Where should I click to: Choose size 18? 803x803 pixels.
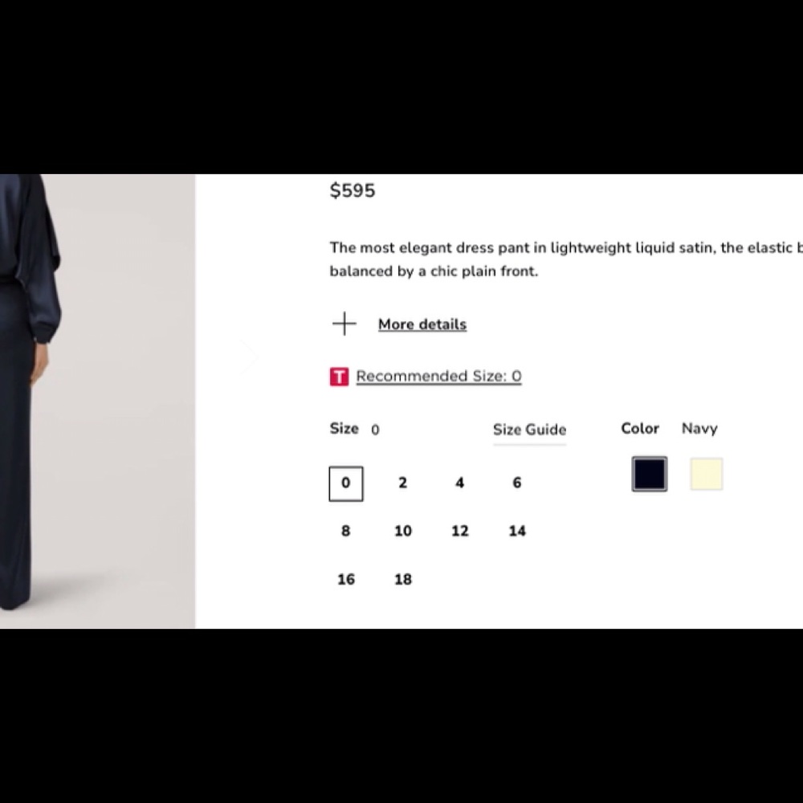coord(403,579)
